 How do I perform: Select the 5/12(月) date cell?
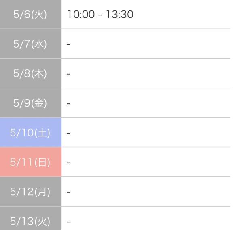(31, 192)
